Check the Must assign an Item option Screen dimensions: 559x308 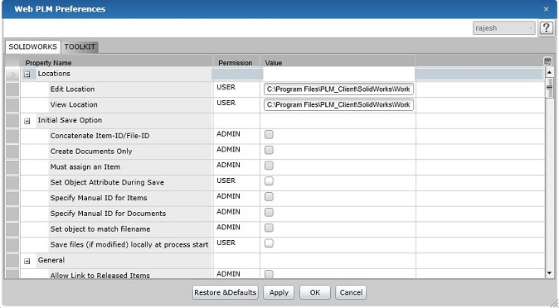[270, 166]
